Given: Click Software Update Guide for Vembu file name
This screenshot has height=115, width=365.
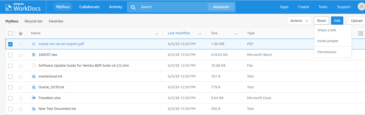Looking at the screenshot, I should pyautogui.click(x=84, y=65).
